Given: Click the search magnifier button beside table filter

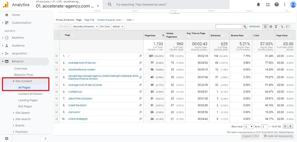Looking at the screenshot, I should pos(245,27).
